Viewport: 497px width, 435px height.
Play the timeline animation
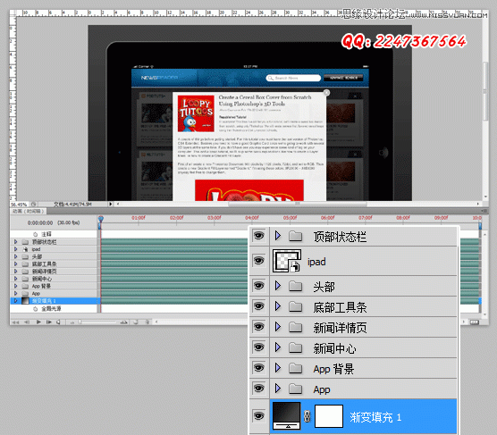[x=38, y=322]
